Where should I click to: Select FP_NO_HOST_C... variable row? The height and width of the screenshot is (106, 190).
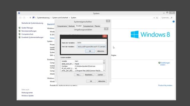click(82, 68)
